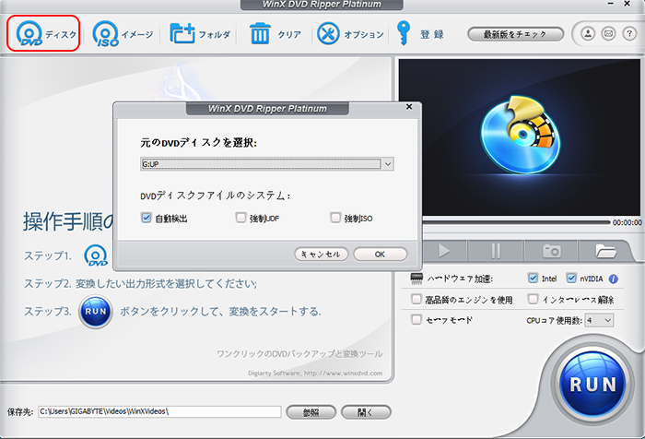
Task: Click the Step 1 DVD disc icon
Action: point(96,255)
